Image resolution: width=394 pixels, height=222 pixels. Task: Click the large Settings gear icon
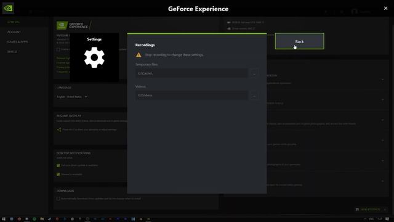point(94,57)
